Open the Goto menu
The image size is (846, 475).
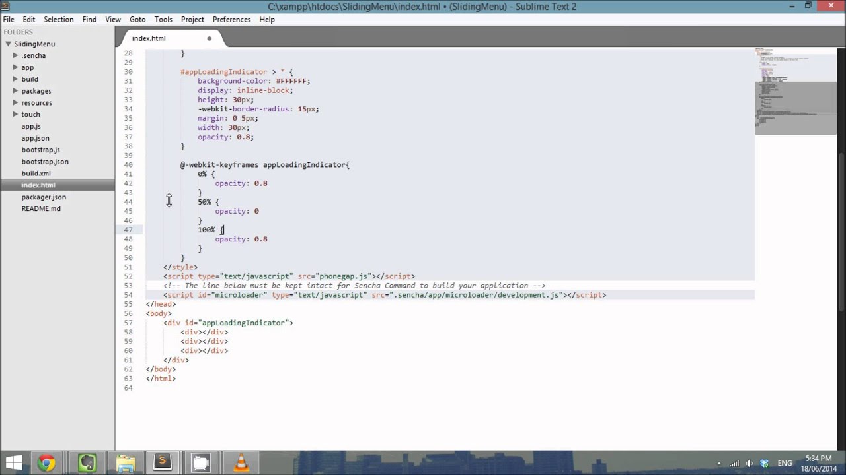point(137,20)
